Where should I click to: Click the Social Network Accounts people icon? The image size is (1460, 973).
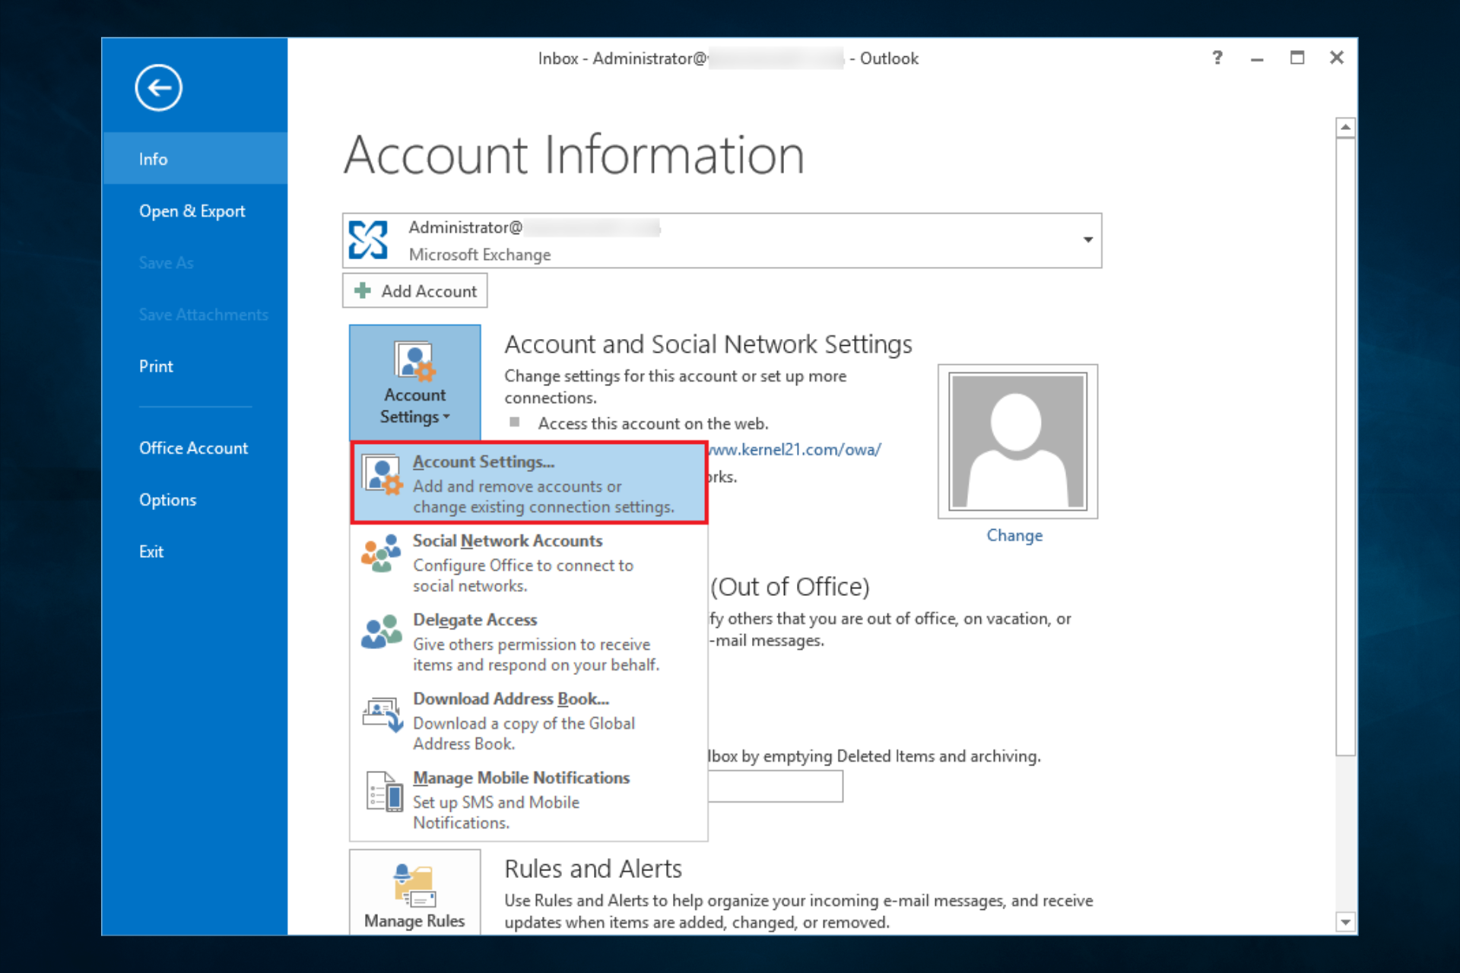[x=381, y=553]
